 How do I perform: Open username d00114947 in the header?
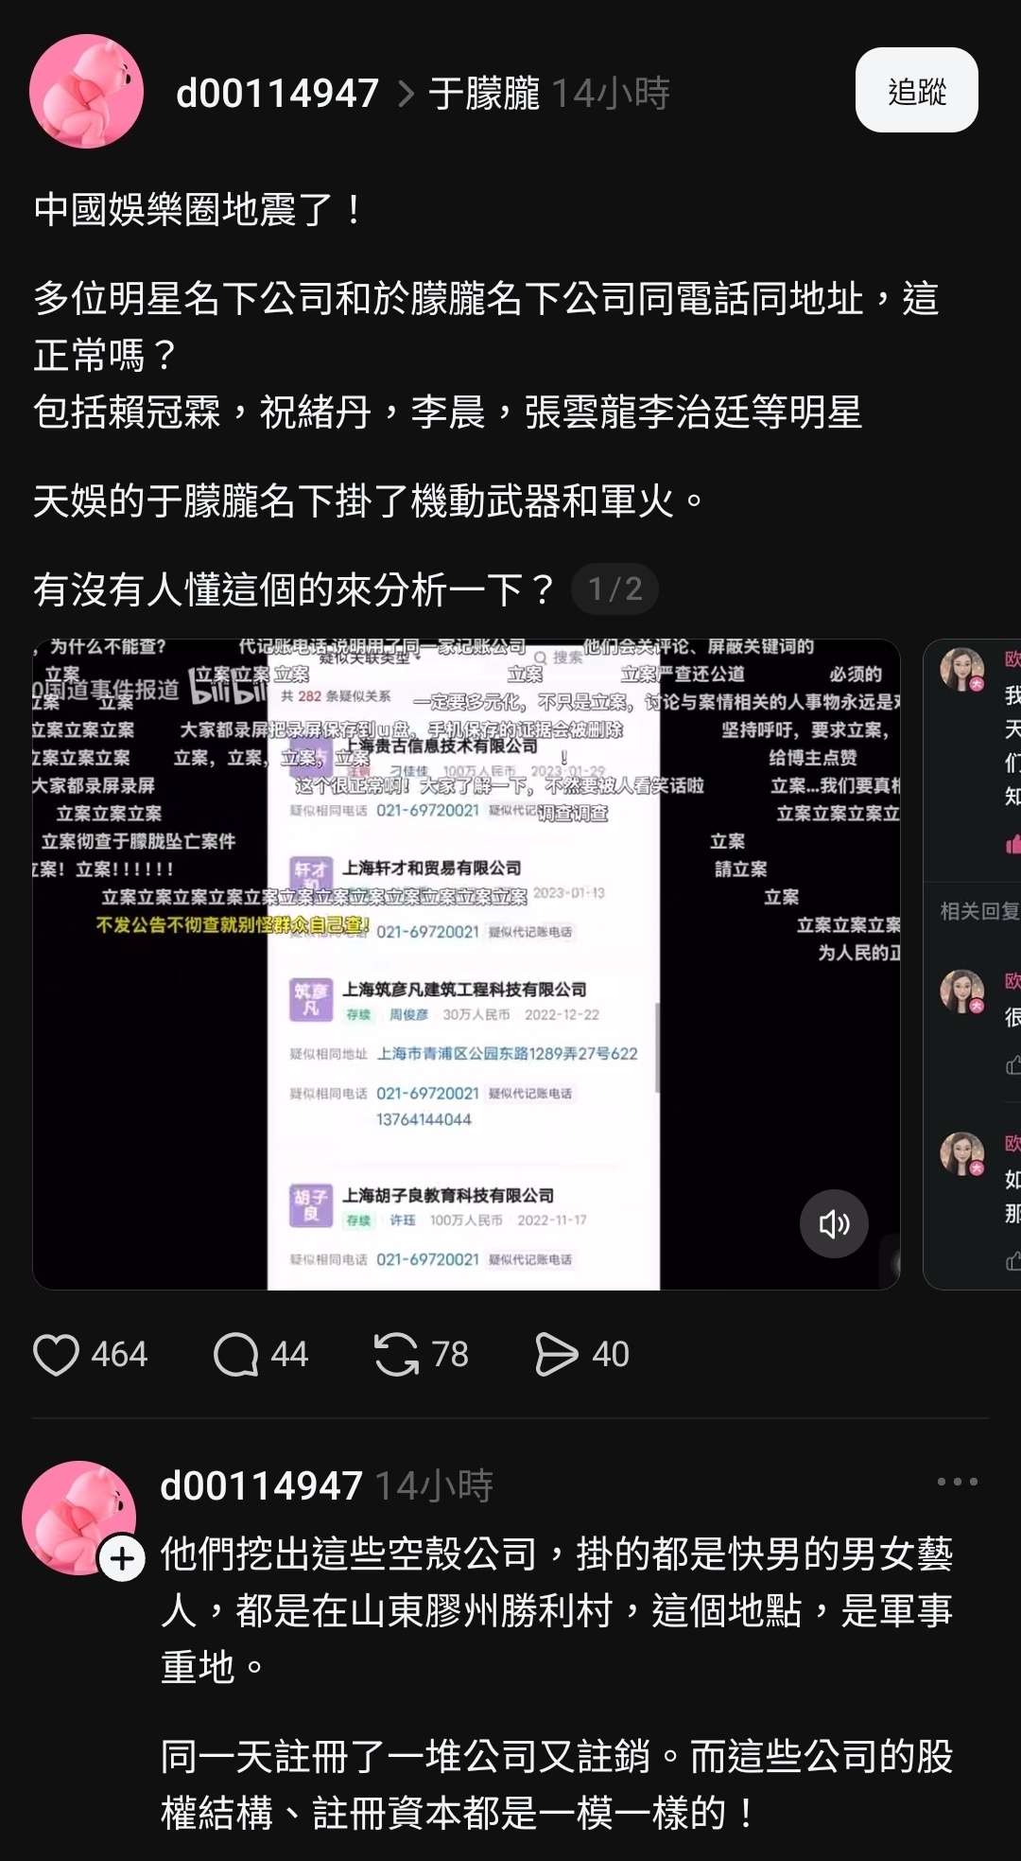point(277,93)
